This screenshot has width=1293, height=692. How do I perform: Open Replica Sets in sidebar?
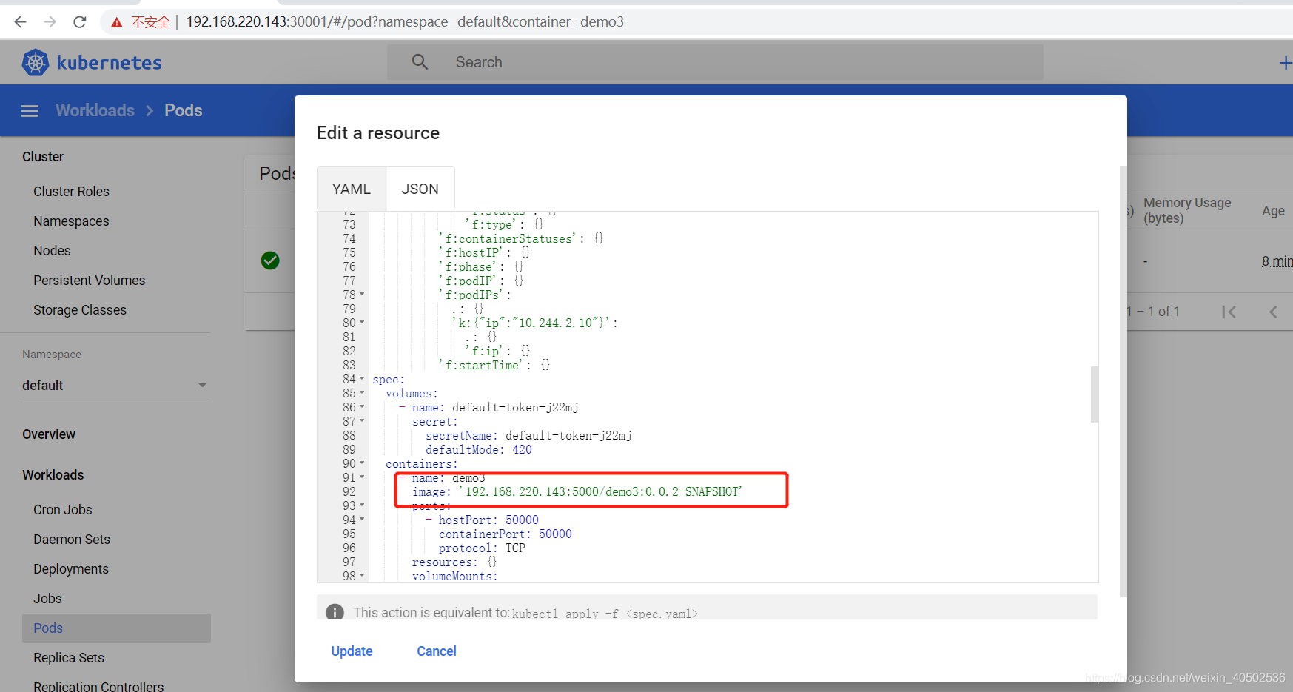coord(69,658)
